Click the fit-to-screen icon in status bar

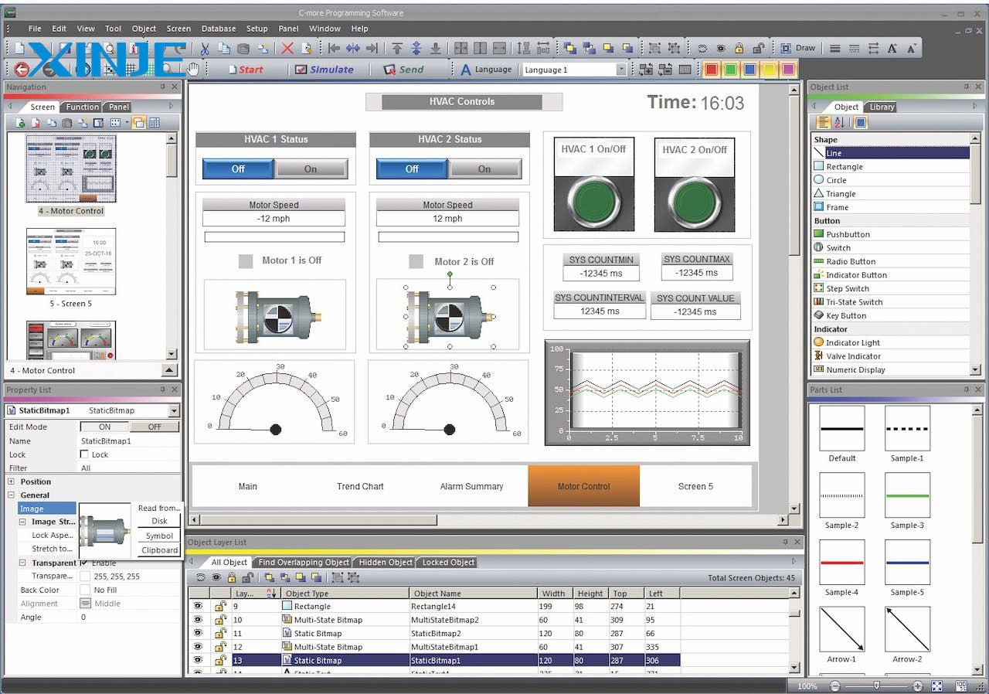pos(937,685)
